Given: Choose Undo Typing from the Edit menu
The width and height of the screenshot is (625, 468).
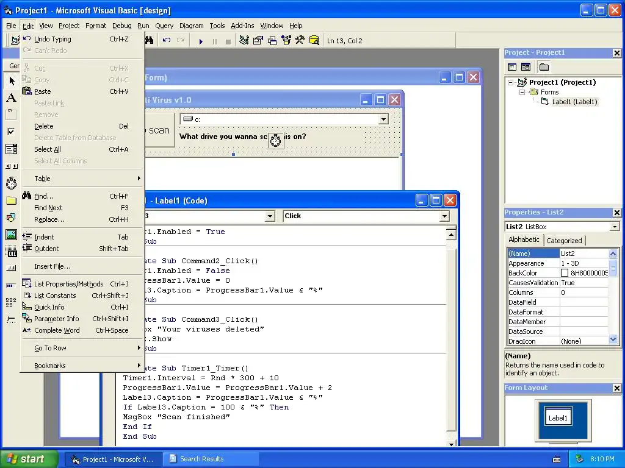Looking at the screenshot, I should click(82, 39).
